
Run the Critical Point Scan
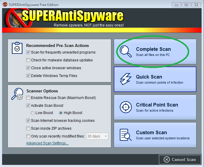(x=155, y=107)
